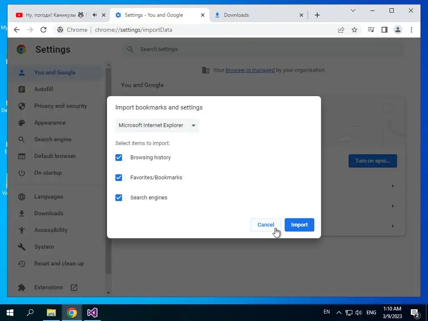Click the Reset and clean up icon
The height and width of the screenshot is (321, 428).
(x=22, y=263)
